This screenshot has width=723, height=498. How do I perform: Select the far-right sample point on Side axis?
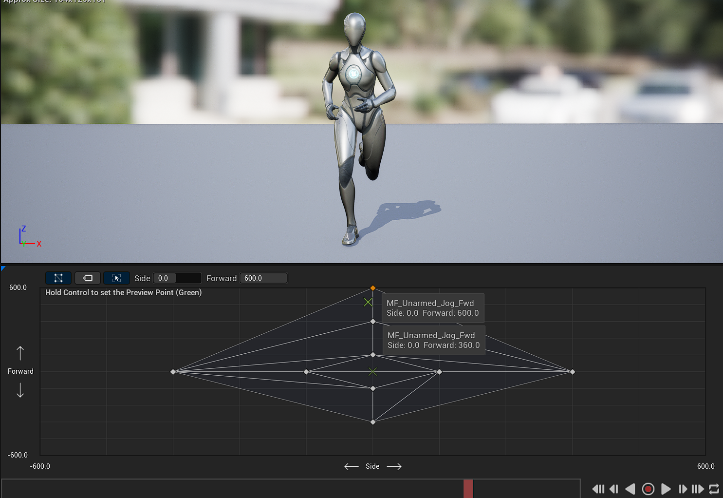point(573,372)
